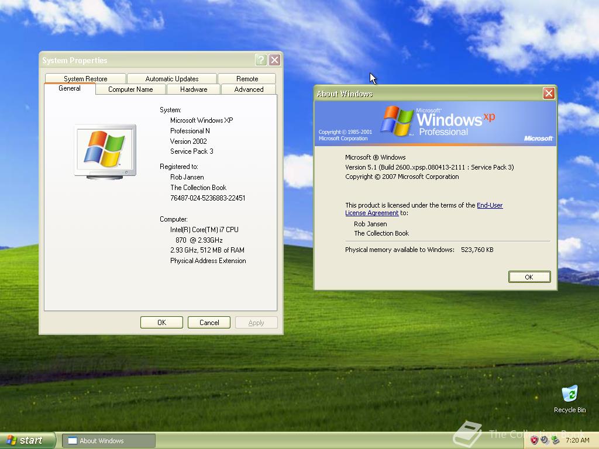The height and width of the screenshot is (449, 599).
Task: Click the Apply button in System Properties
Action: [x=256, y=323]
